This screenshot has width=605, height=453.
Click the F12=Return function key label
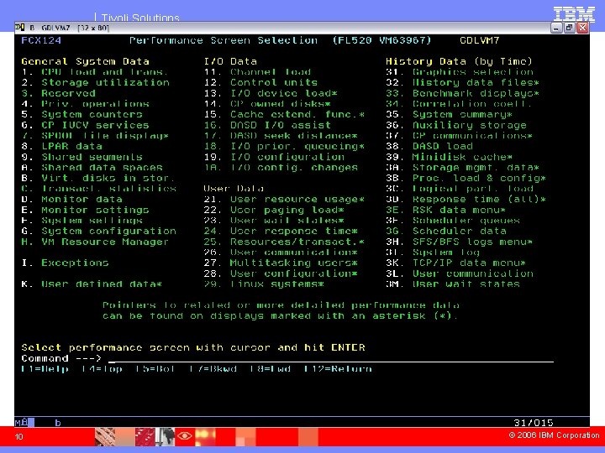tap(338, 369)
